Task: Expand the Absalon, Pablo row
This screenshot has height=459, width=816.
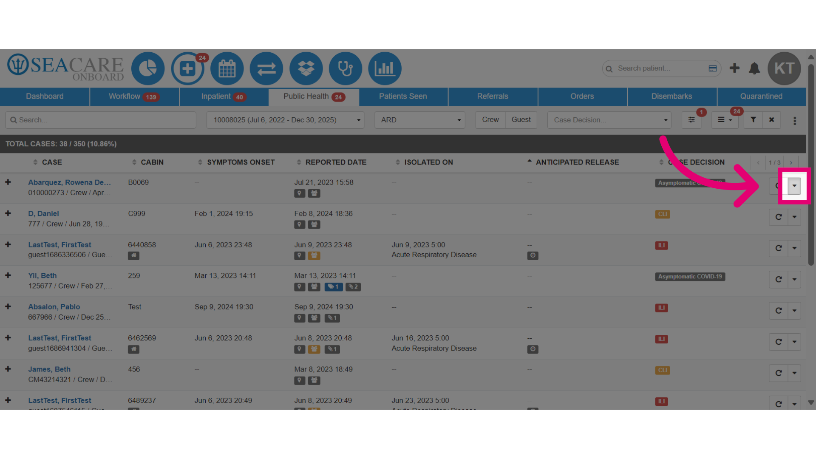Action: pos(8,307)
